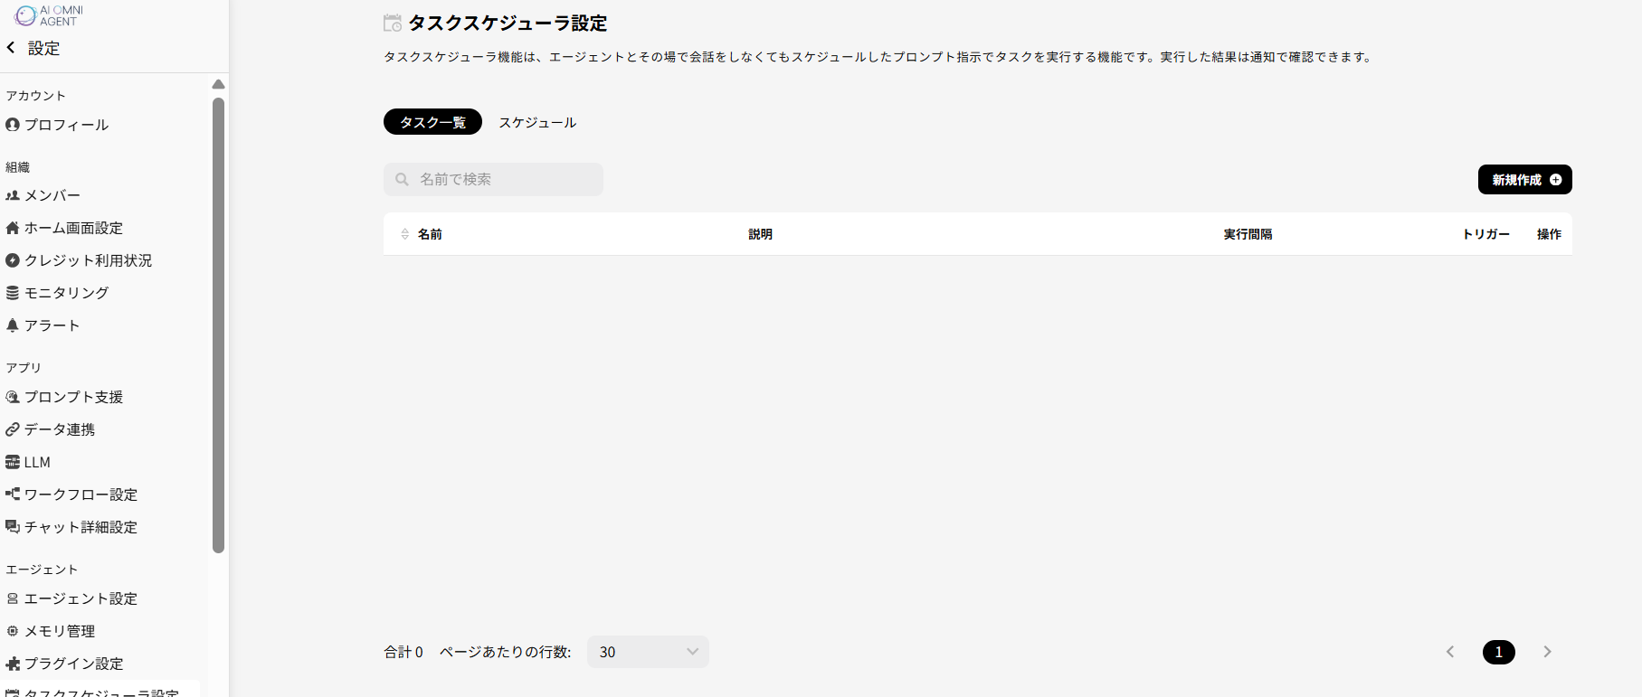Click the LLM icon in sidebar
Screen dimensions: 1642x697
pyautogui.click(x=13, y=462)
